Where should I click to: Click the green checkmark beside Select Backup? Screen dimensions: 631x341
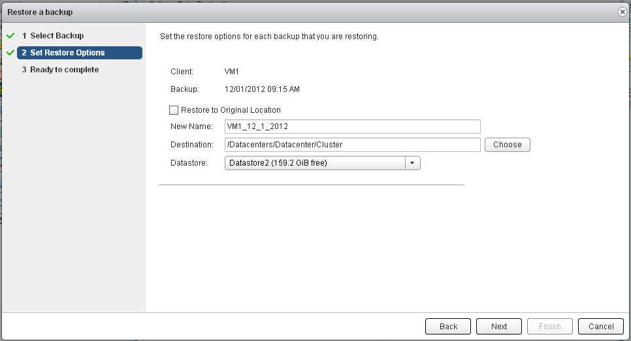(11, 36)
